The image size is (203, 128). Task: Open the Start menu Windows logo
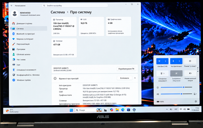(x=71, y=110)
